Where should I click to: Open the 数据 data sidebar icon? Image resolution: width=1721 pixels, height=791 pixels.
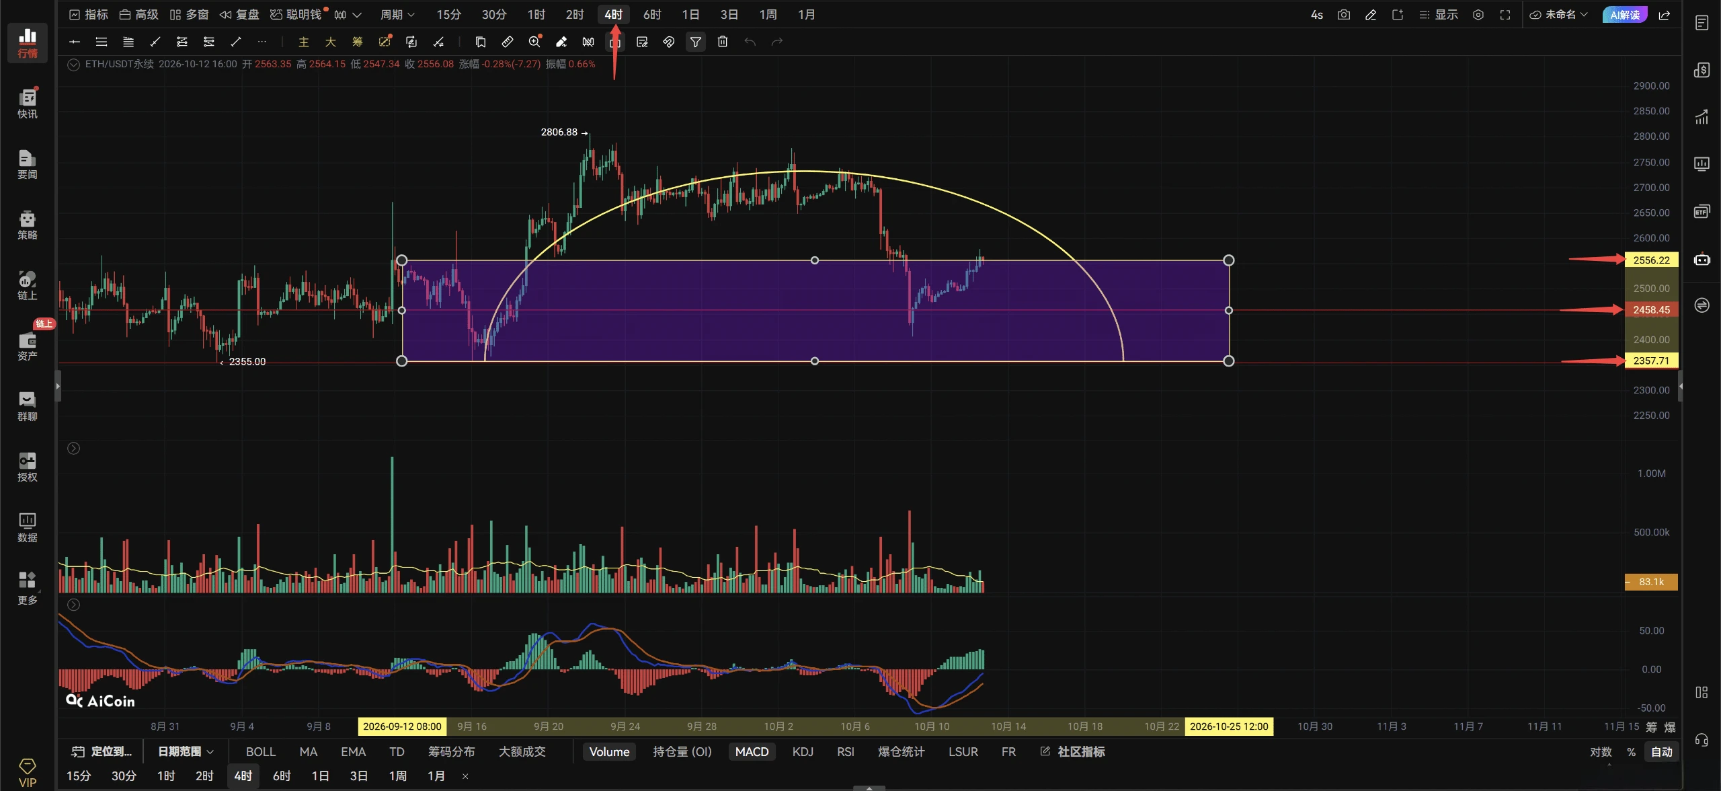click(28, 527)
